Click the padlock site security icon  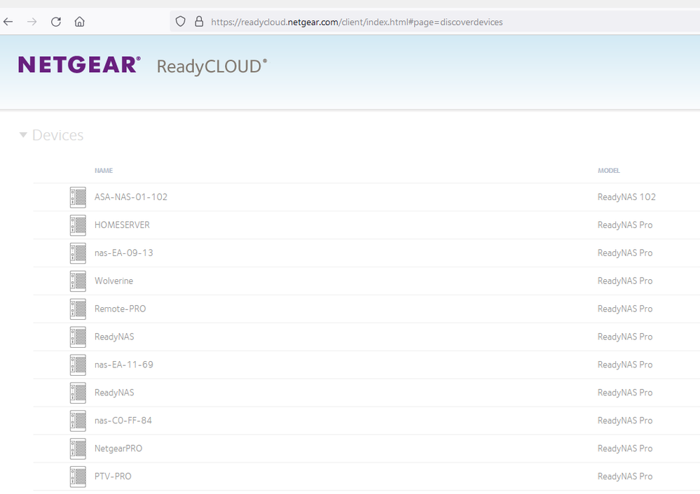(198, 22)
